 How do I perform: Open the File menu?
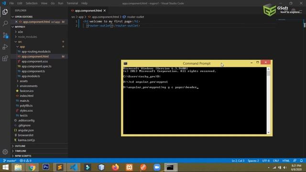coord(11,3)
